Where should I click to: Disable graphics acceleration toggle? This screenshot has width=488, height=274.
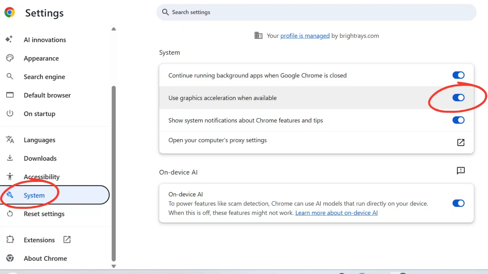tap(458, 98)
